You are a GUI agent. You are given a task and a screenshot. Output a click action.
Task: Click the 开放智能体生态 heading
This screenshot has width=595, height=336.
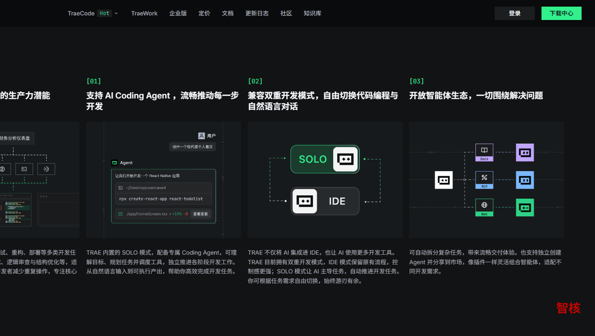point(476,96)
